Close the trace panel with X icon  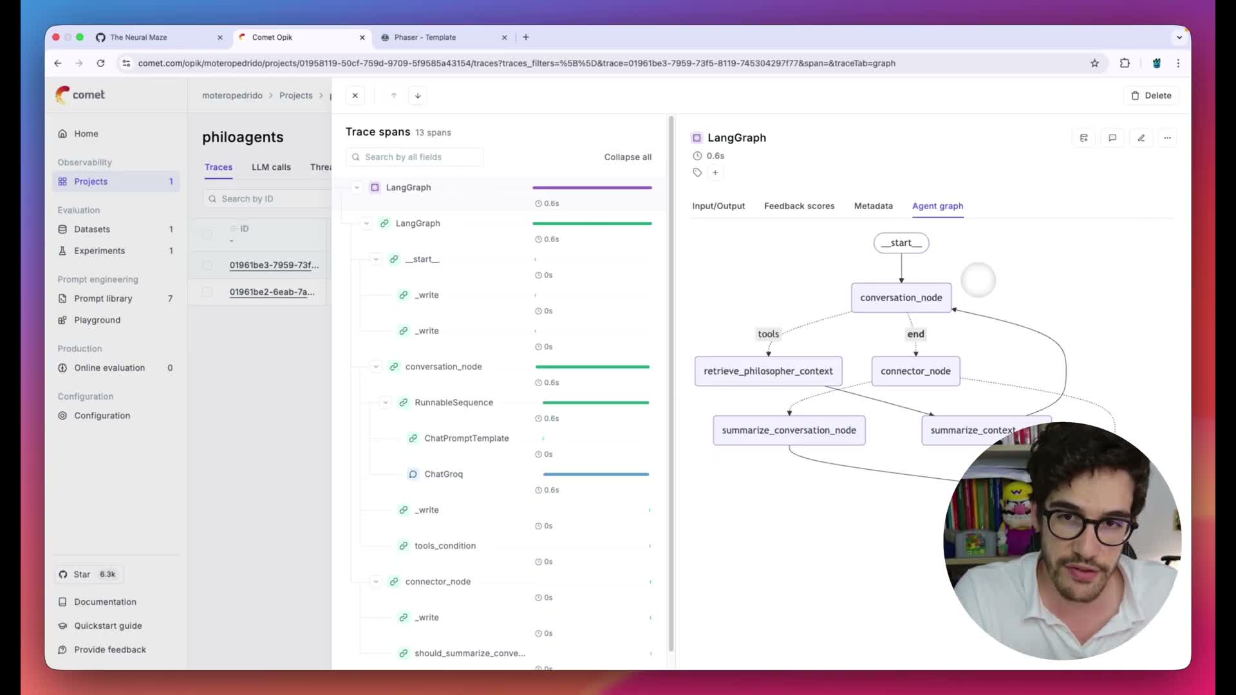[355, 95]
